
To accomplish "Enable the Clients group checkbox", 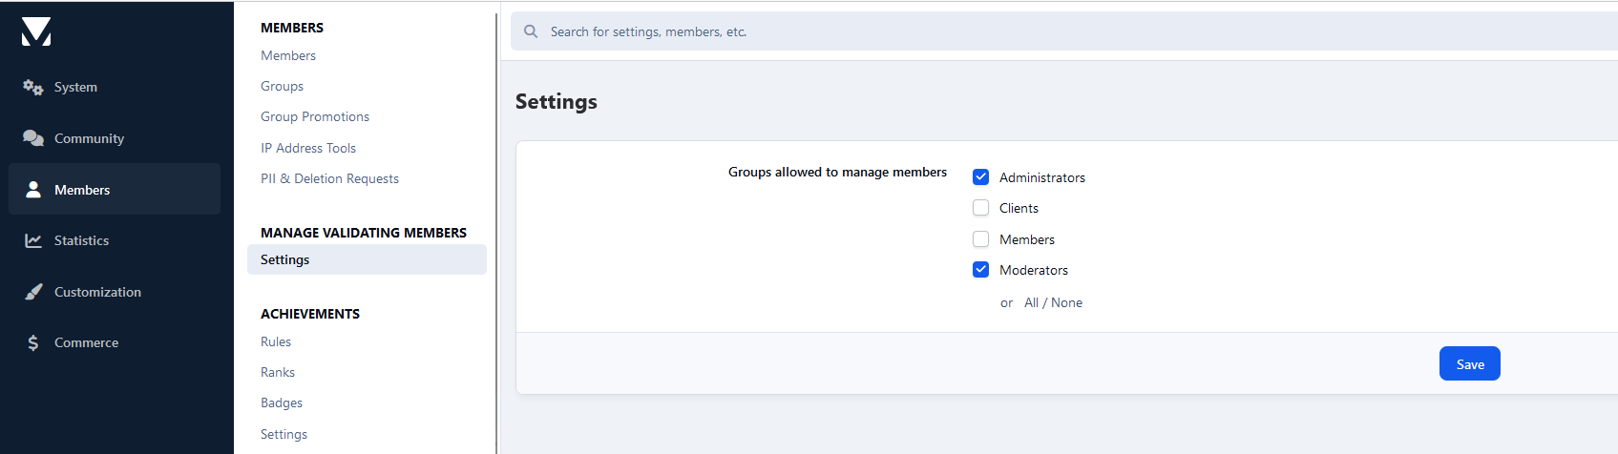I will pyautogui.click(x=980, y=208).
